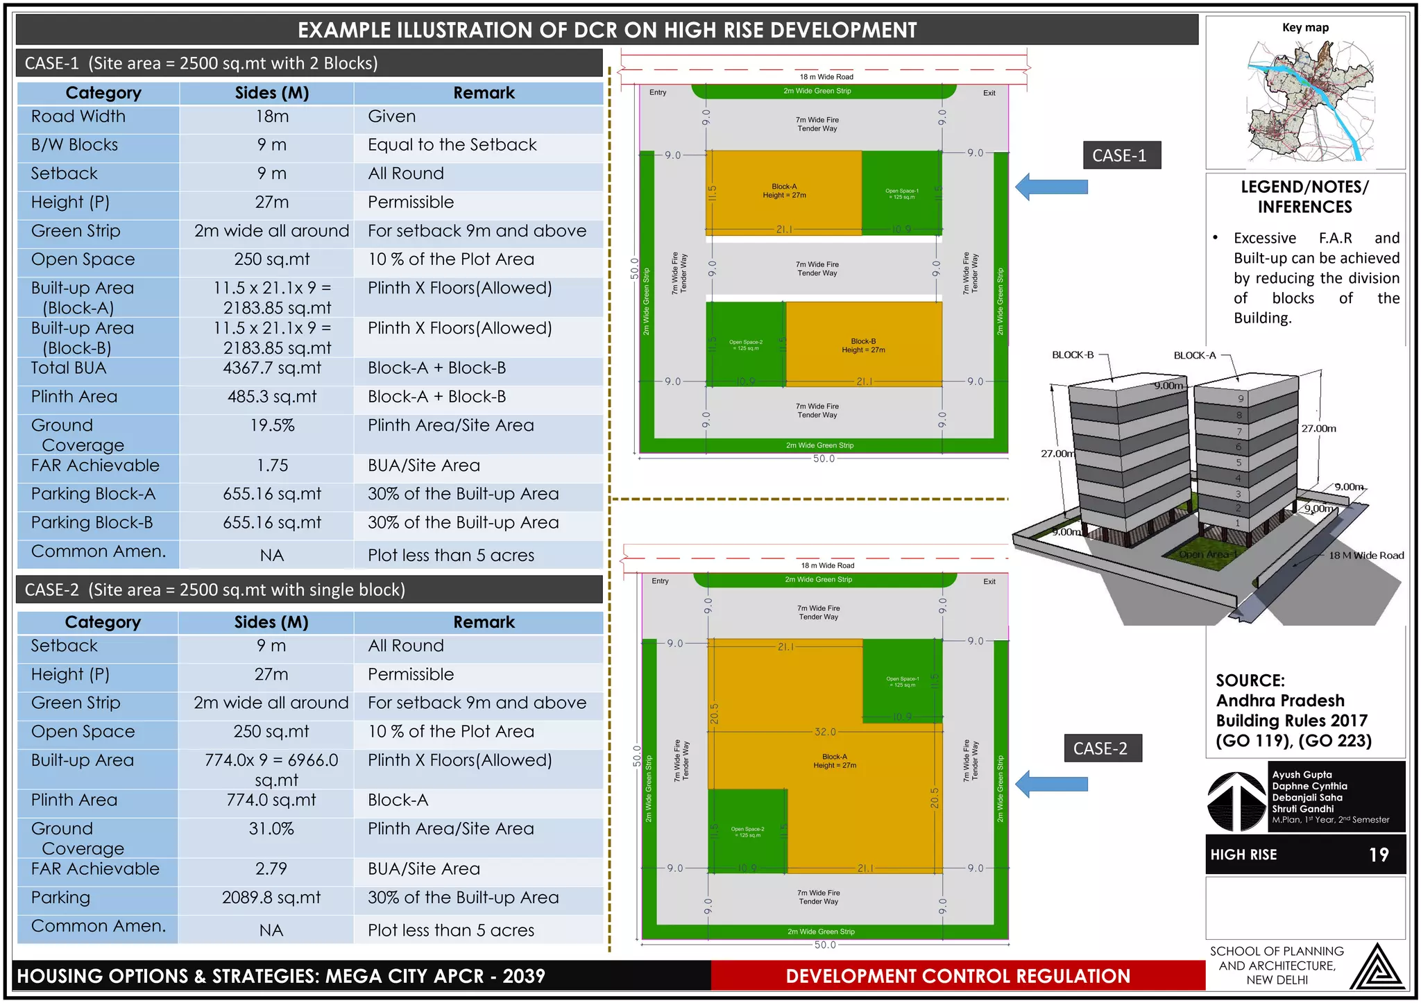Click the CASE-2 label box
This screenshot has width=1421, height=1003.
click(x=1102, y=748)
